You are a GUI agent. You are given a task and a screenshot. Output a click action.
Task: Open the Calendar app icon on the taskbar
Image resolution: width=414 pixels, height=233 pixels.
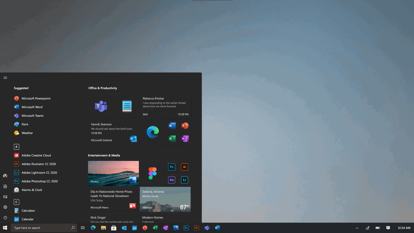134,228
